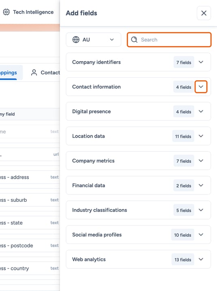Click the url type label
The width and height of the screenshot is (217, 291).
(x=56, y=154)
